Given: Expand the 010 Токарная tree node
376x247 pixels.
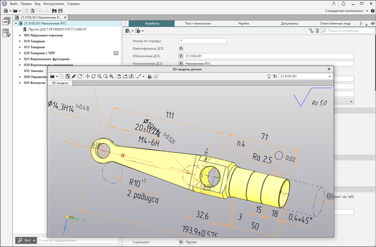Looking at the screenshot, I should pos(20,41).
